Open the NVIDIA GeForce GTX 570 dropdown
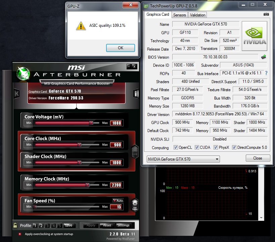Image resolution: width=275 pixels, height=242 pixels. click(183, 159)
